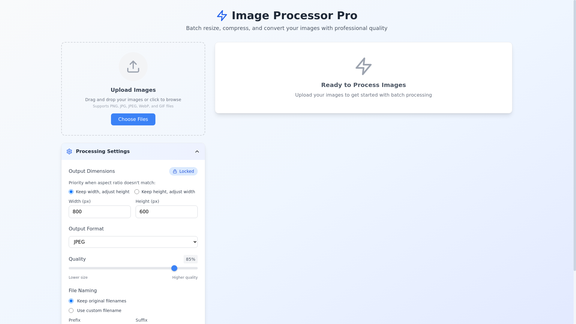
Task: Click the Quality label
Action: 77,259
